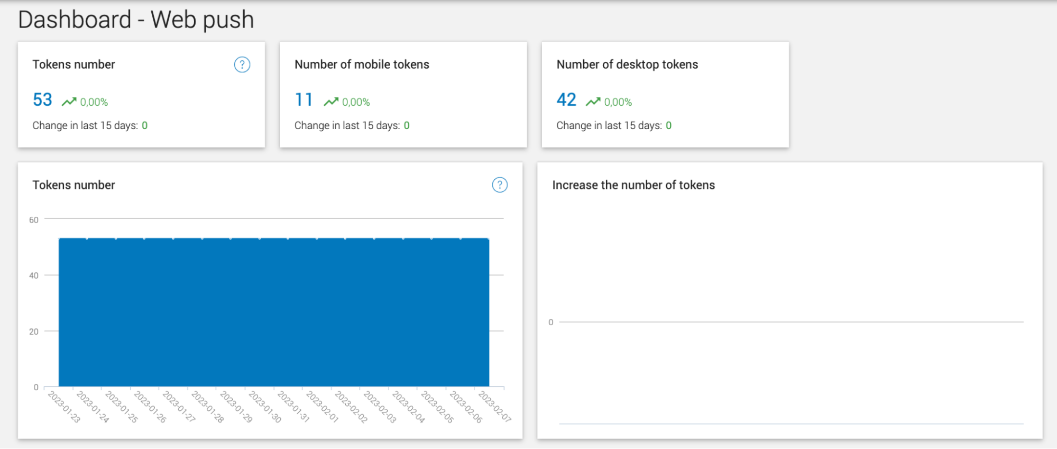Click 0,00% percentage in Tokens number card

(x=94, y=102)
